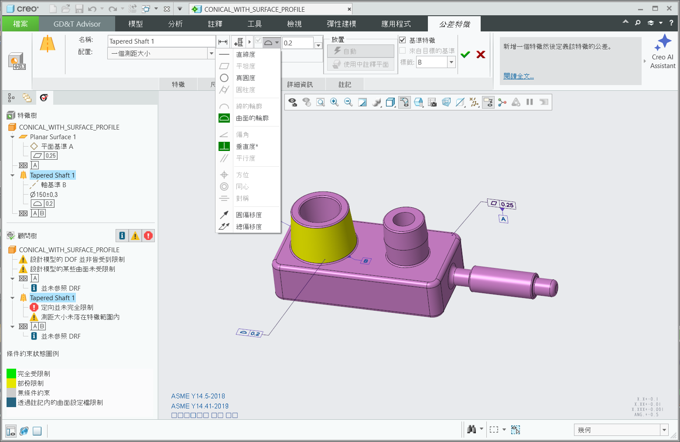Image resolution: width=680 pixels, height=442 pixels.
Task: Pick 曲面的輪廓 (surface profile) tolerance
Action: pyautogui.click(x=248, y=118)
